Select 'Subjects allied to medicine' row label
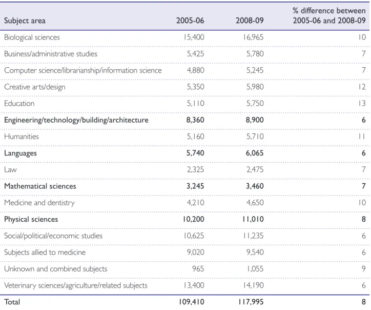The image size is (371, 310). [45, 253]
